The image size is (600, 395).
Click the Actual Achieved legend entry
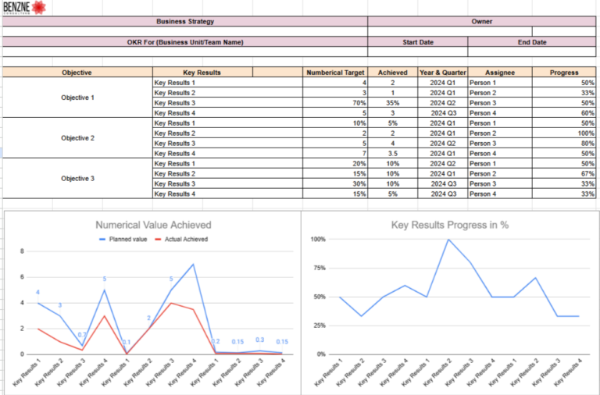(181, 239)
